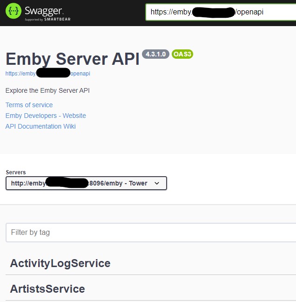Viewport: 296px width, 302px height.
Task: Open the openapi spec link under the title
Action: 47,73
